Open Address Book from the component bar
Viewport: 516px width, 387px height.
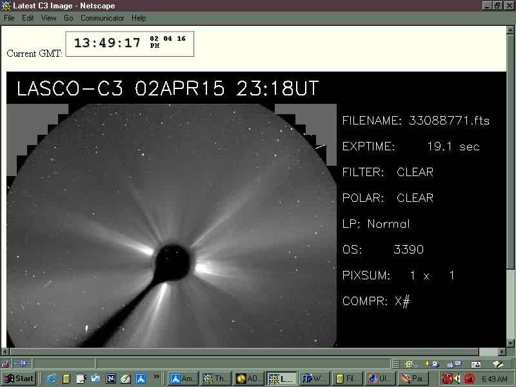point(476,364)
